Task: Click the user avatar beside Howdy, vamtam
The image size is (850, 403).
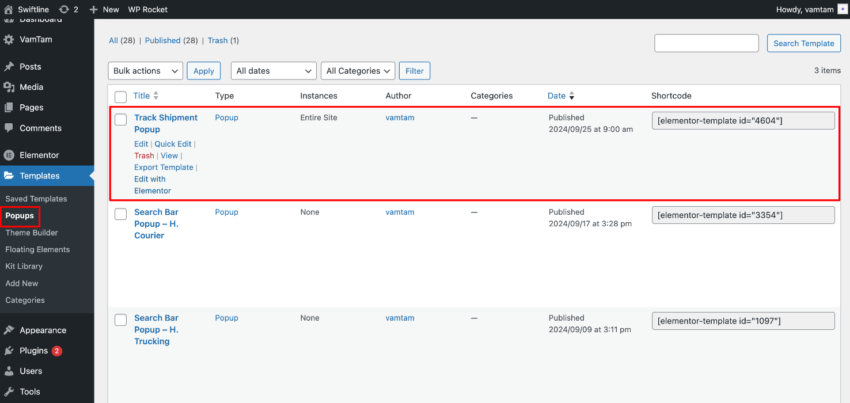Action: point(841,9)
